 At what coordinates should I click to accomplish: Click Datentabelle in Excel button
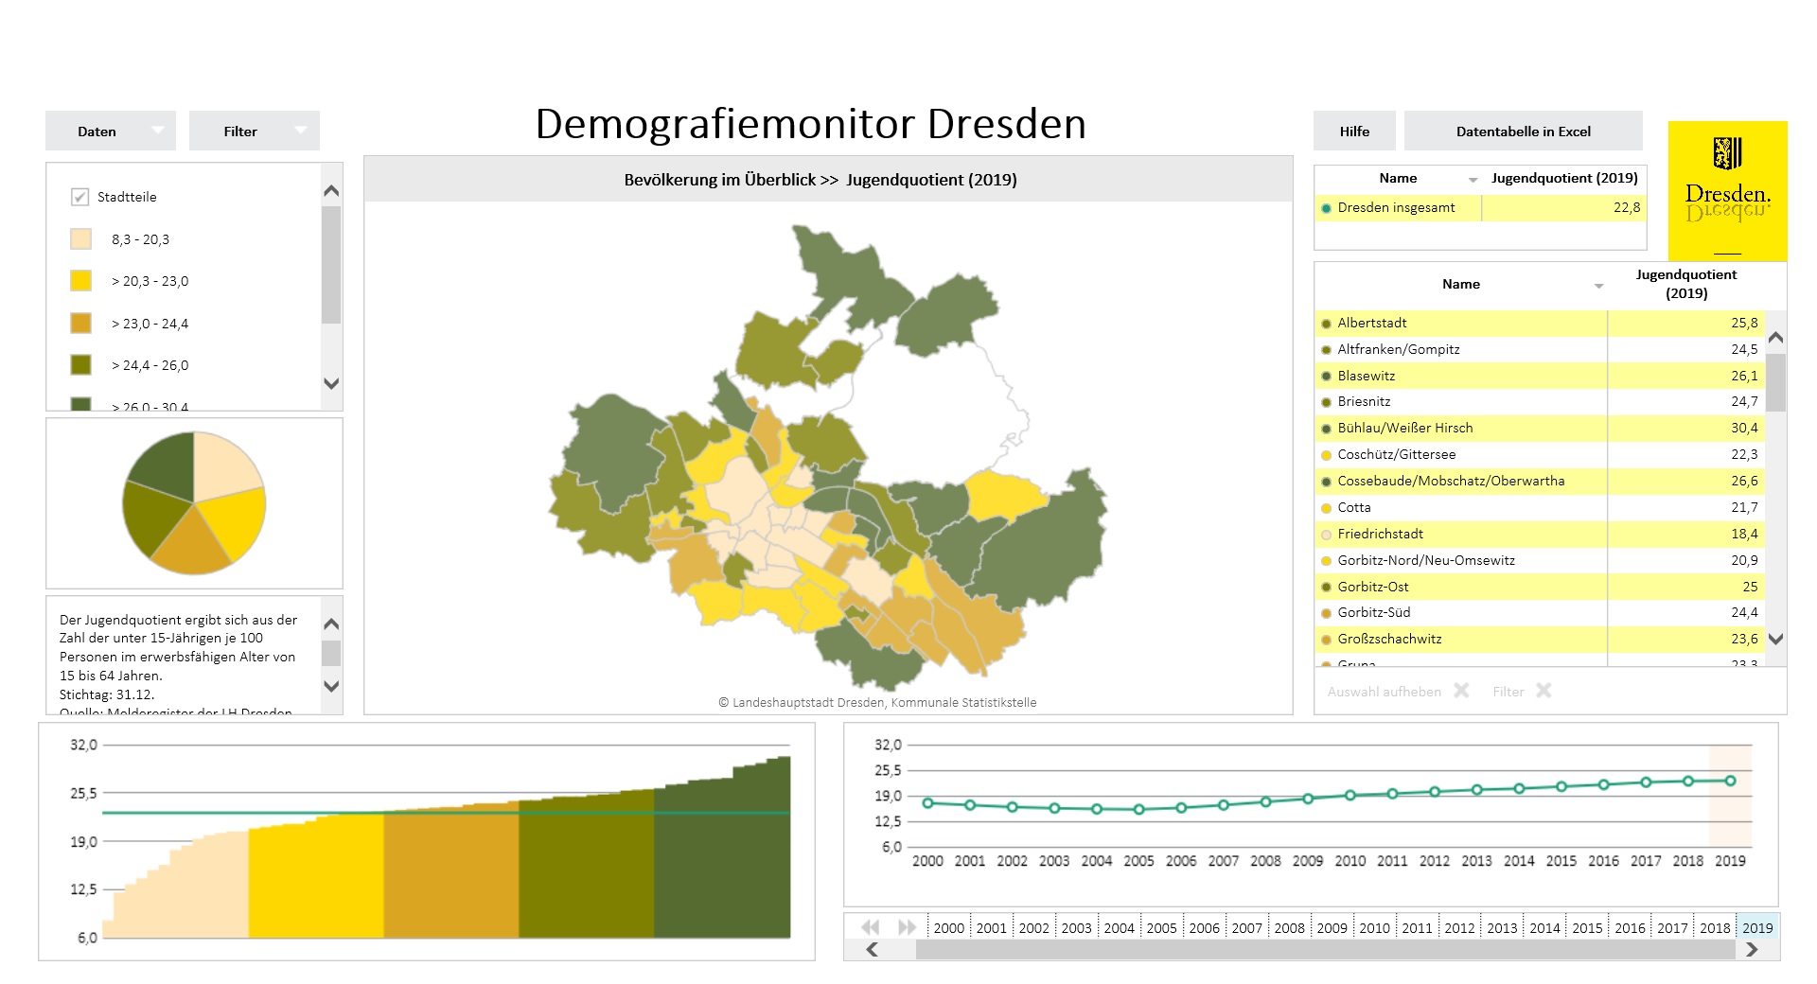click(1523, 132)
